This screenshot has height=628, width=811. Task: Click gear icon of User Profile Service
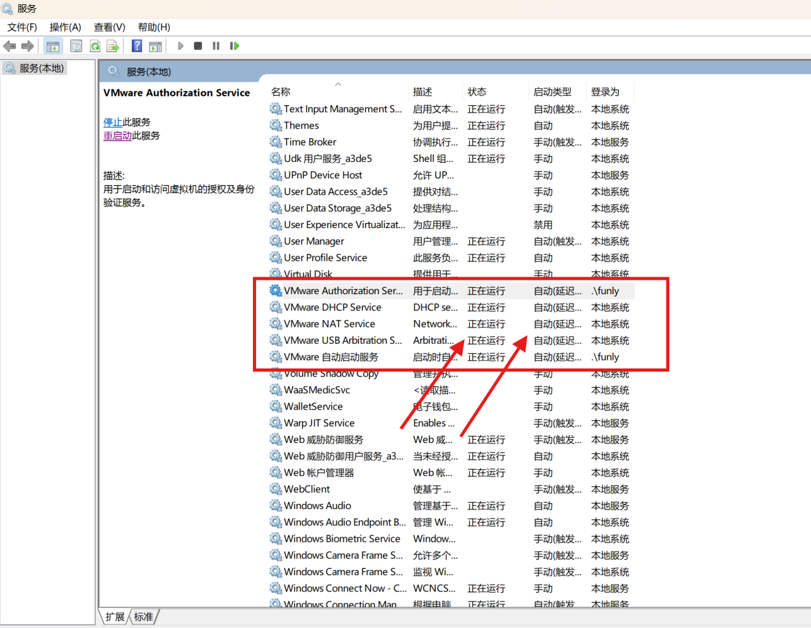[x=276, y=257]
